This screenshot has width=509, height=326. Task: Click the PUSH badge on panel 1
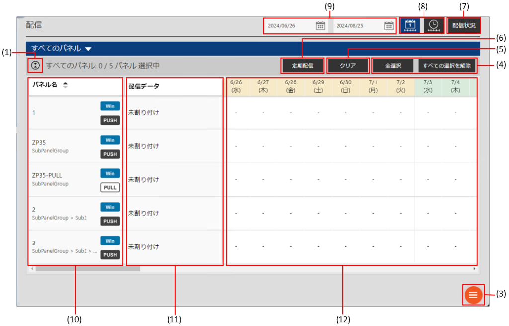(x=110, y=120)
